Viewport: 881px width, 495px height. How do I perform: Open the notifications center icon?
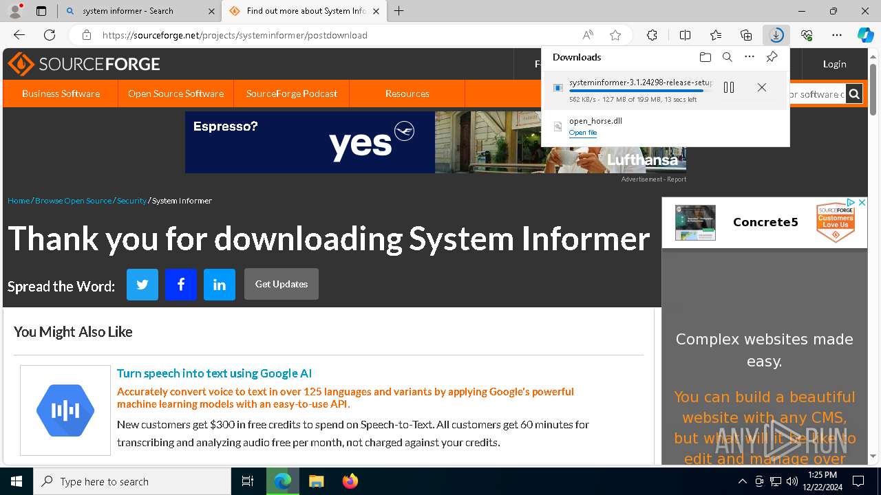pyautogui.click(x=858, y=481)
